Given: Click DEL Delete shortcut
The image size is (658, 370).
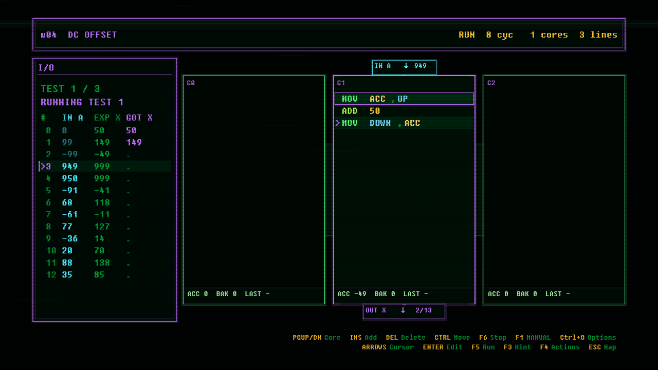Looking at the screenshot, I should [406, 338].
